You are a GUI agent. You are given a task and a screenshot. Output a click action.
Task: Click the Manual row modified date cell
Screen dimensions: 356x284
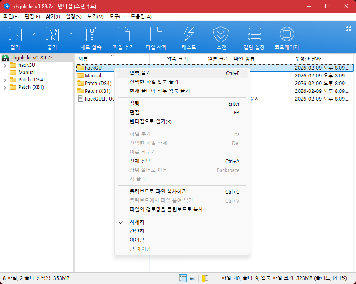[x=322, y=75]
